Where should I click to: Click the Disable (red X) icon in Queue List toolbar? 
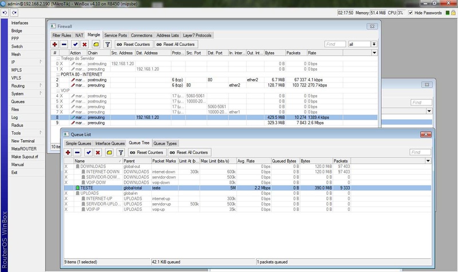click(98, 152)
